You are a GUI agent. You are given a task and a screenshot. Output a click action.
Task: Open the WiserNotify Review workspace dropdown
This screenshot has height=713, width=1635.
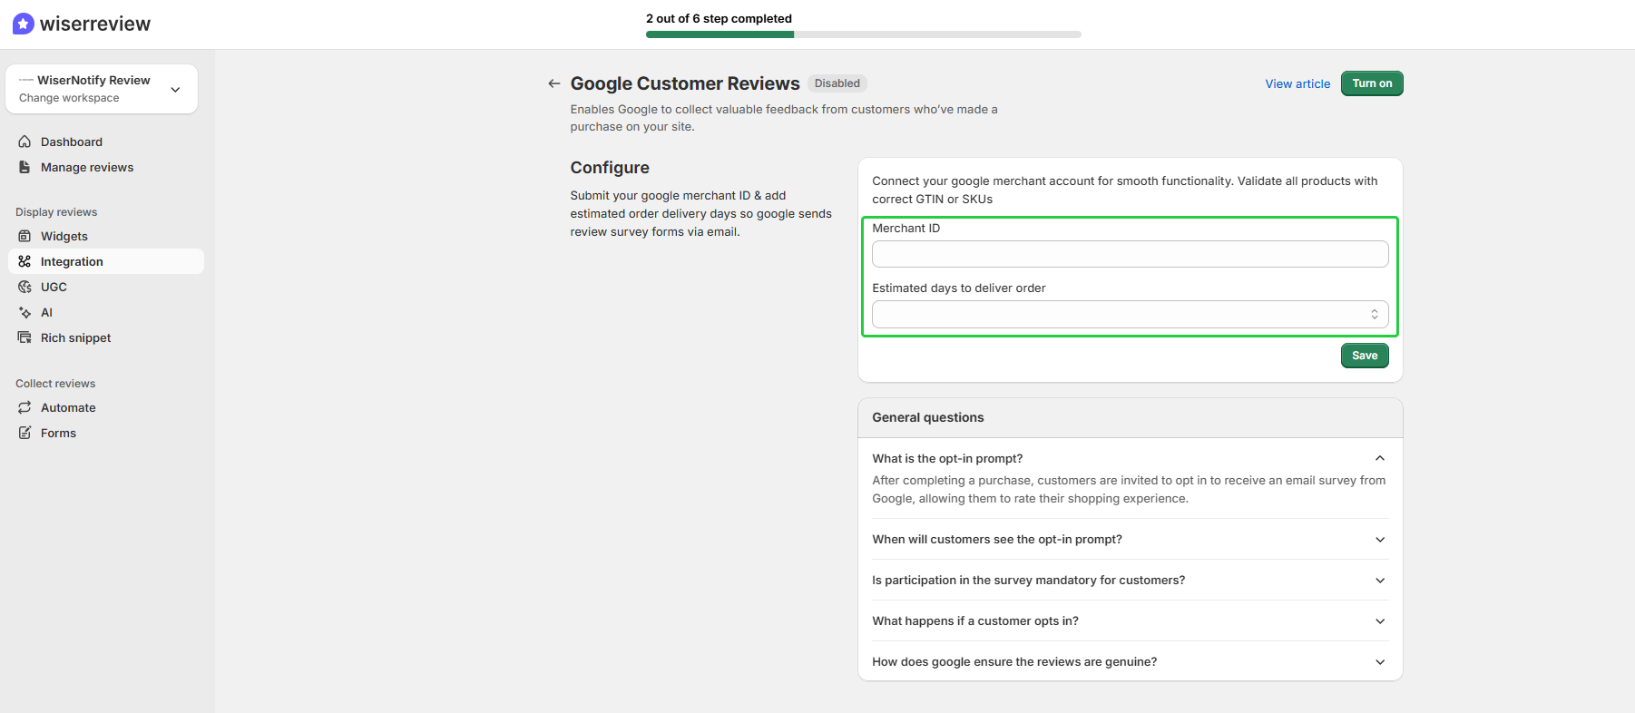coord(102,89)
